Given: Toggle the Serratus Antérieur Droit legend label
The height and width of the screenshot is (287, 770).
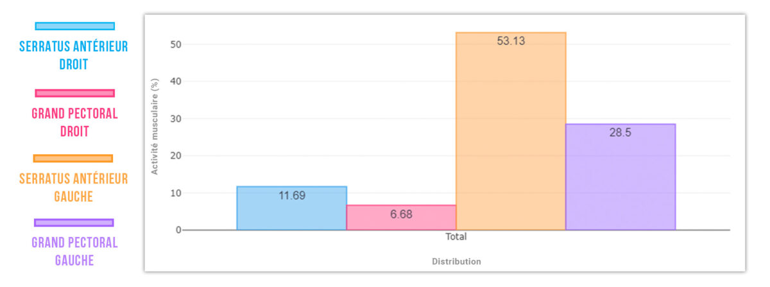Looking at the screenshot, I should click(x=74, y=55).
